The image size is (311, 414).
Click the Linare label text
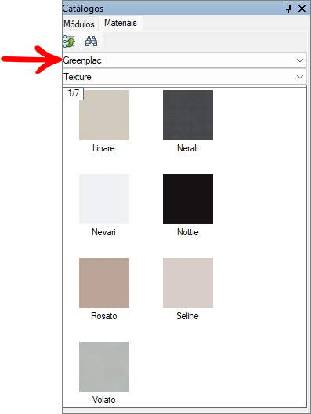pyautogui.click(x=103, y=148)
